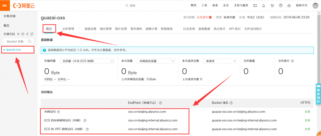Open the Cloud Shell terminal icon
This screenshot has height=136, width=321.
pos(255,6)
